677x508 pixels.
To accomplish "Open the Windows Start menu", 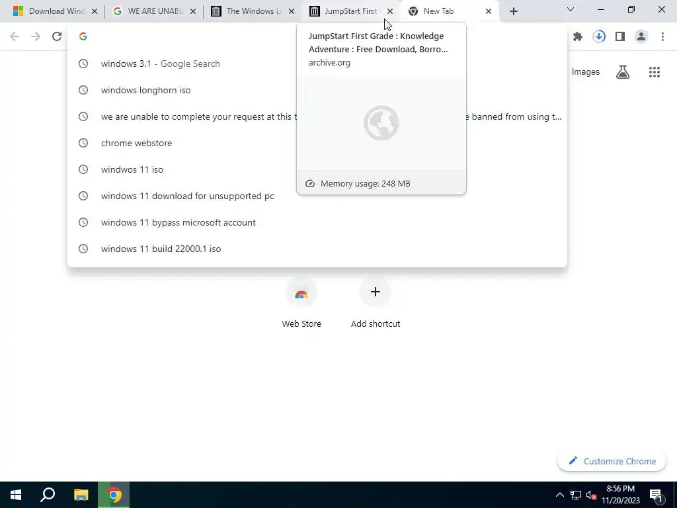I will [x=16, y=495].
